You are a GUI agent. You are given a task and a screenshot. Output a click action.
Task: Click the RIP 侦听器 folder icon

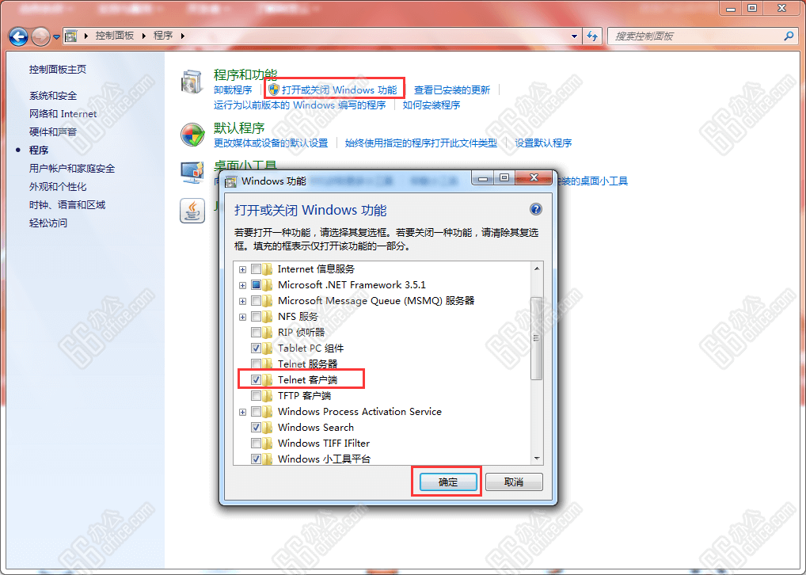(268, 332)
